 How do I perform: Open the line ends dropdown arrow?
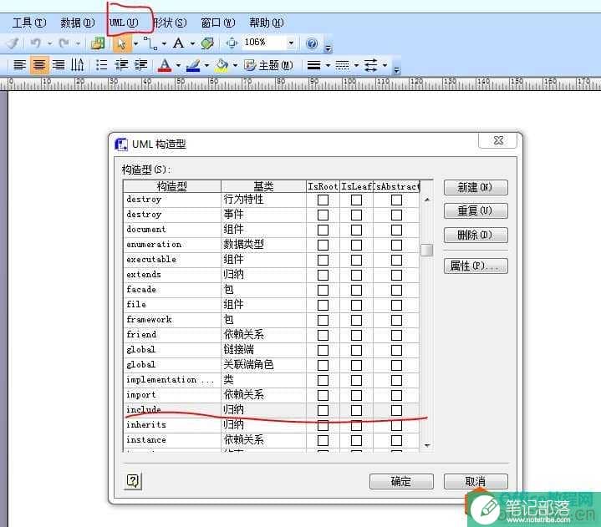tap(385, 65)
